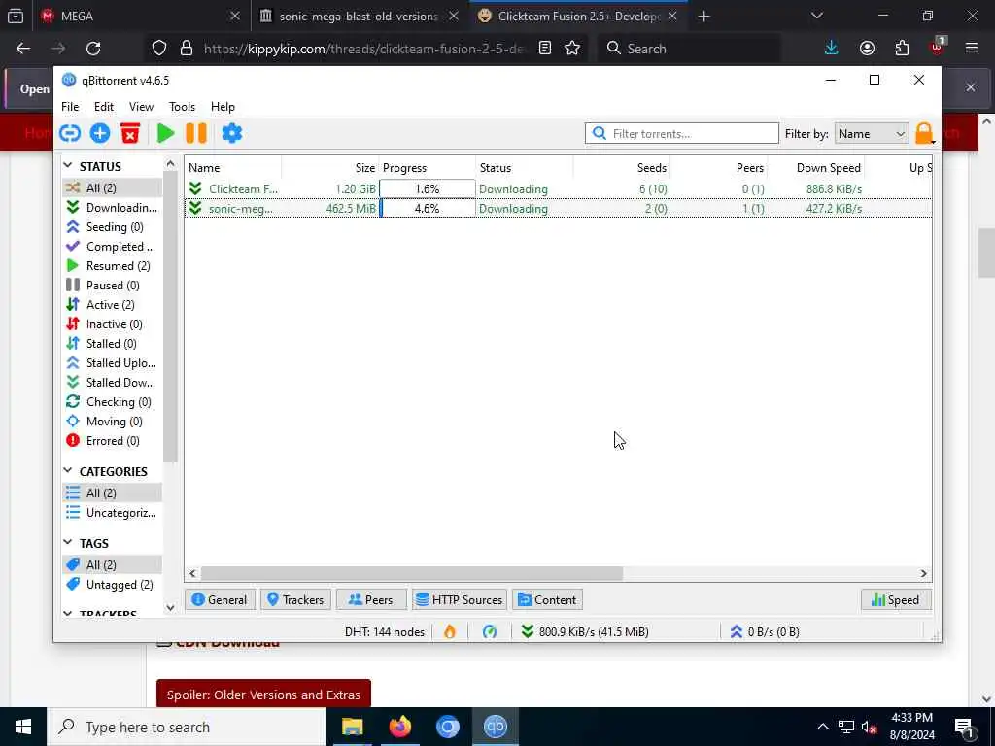Select the Clickteam F... torrent row
Viewport: 995px width, 746px height.
(x=558, y=189)
